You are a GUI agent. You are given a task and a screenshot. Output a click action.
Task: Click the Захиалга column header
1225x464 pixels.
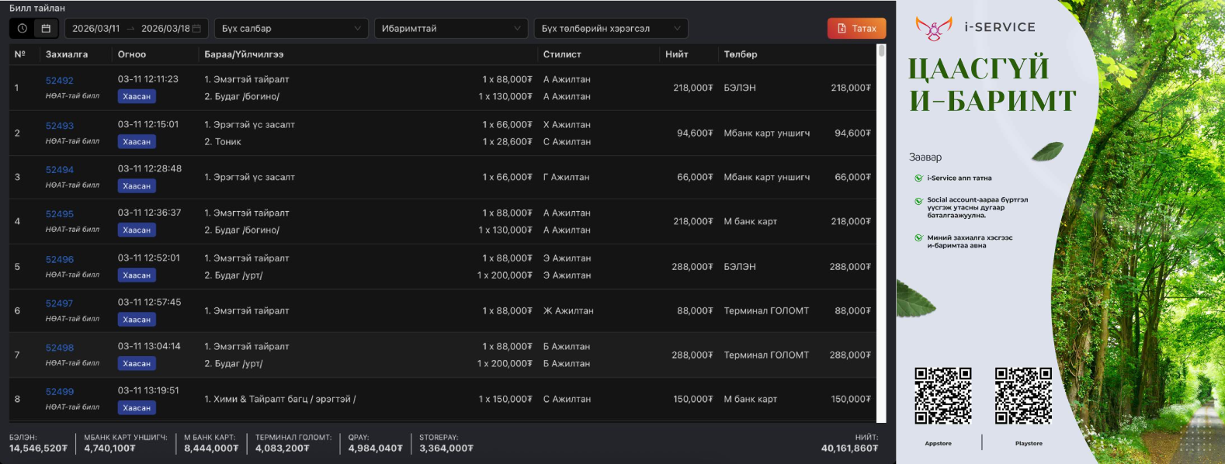[x=67, y=54]
